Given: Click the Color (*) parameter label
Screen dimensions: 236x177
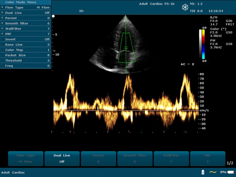Looking at the screenshot, I should click(218, 29).
